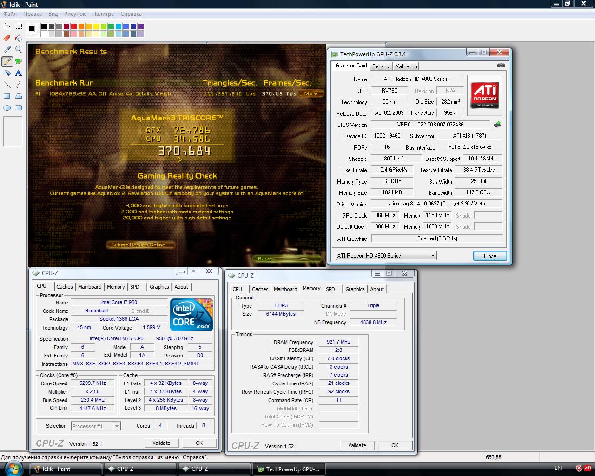This screenshot has width=595, height=476.
Task: Pick the Eraser tool in Paint
Action: [7, 38]
